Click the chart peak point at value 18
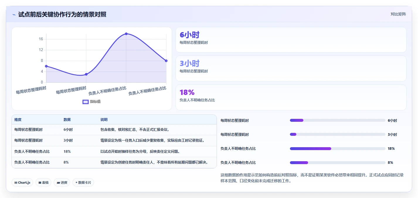This screenshot has width=418, height=198. coord(126,34)
